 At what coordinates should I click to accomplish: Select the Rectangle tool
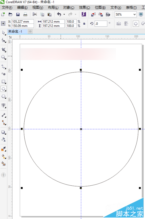pos(3,82)
